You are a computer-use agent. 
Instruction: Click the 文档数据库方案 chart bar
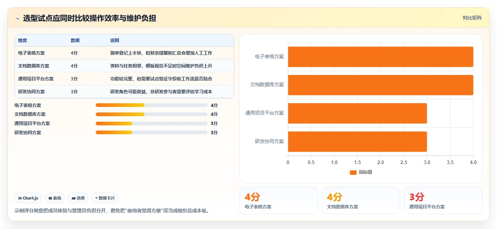(x=381, y=85)
